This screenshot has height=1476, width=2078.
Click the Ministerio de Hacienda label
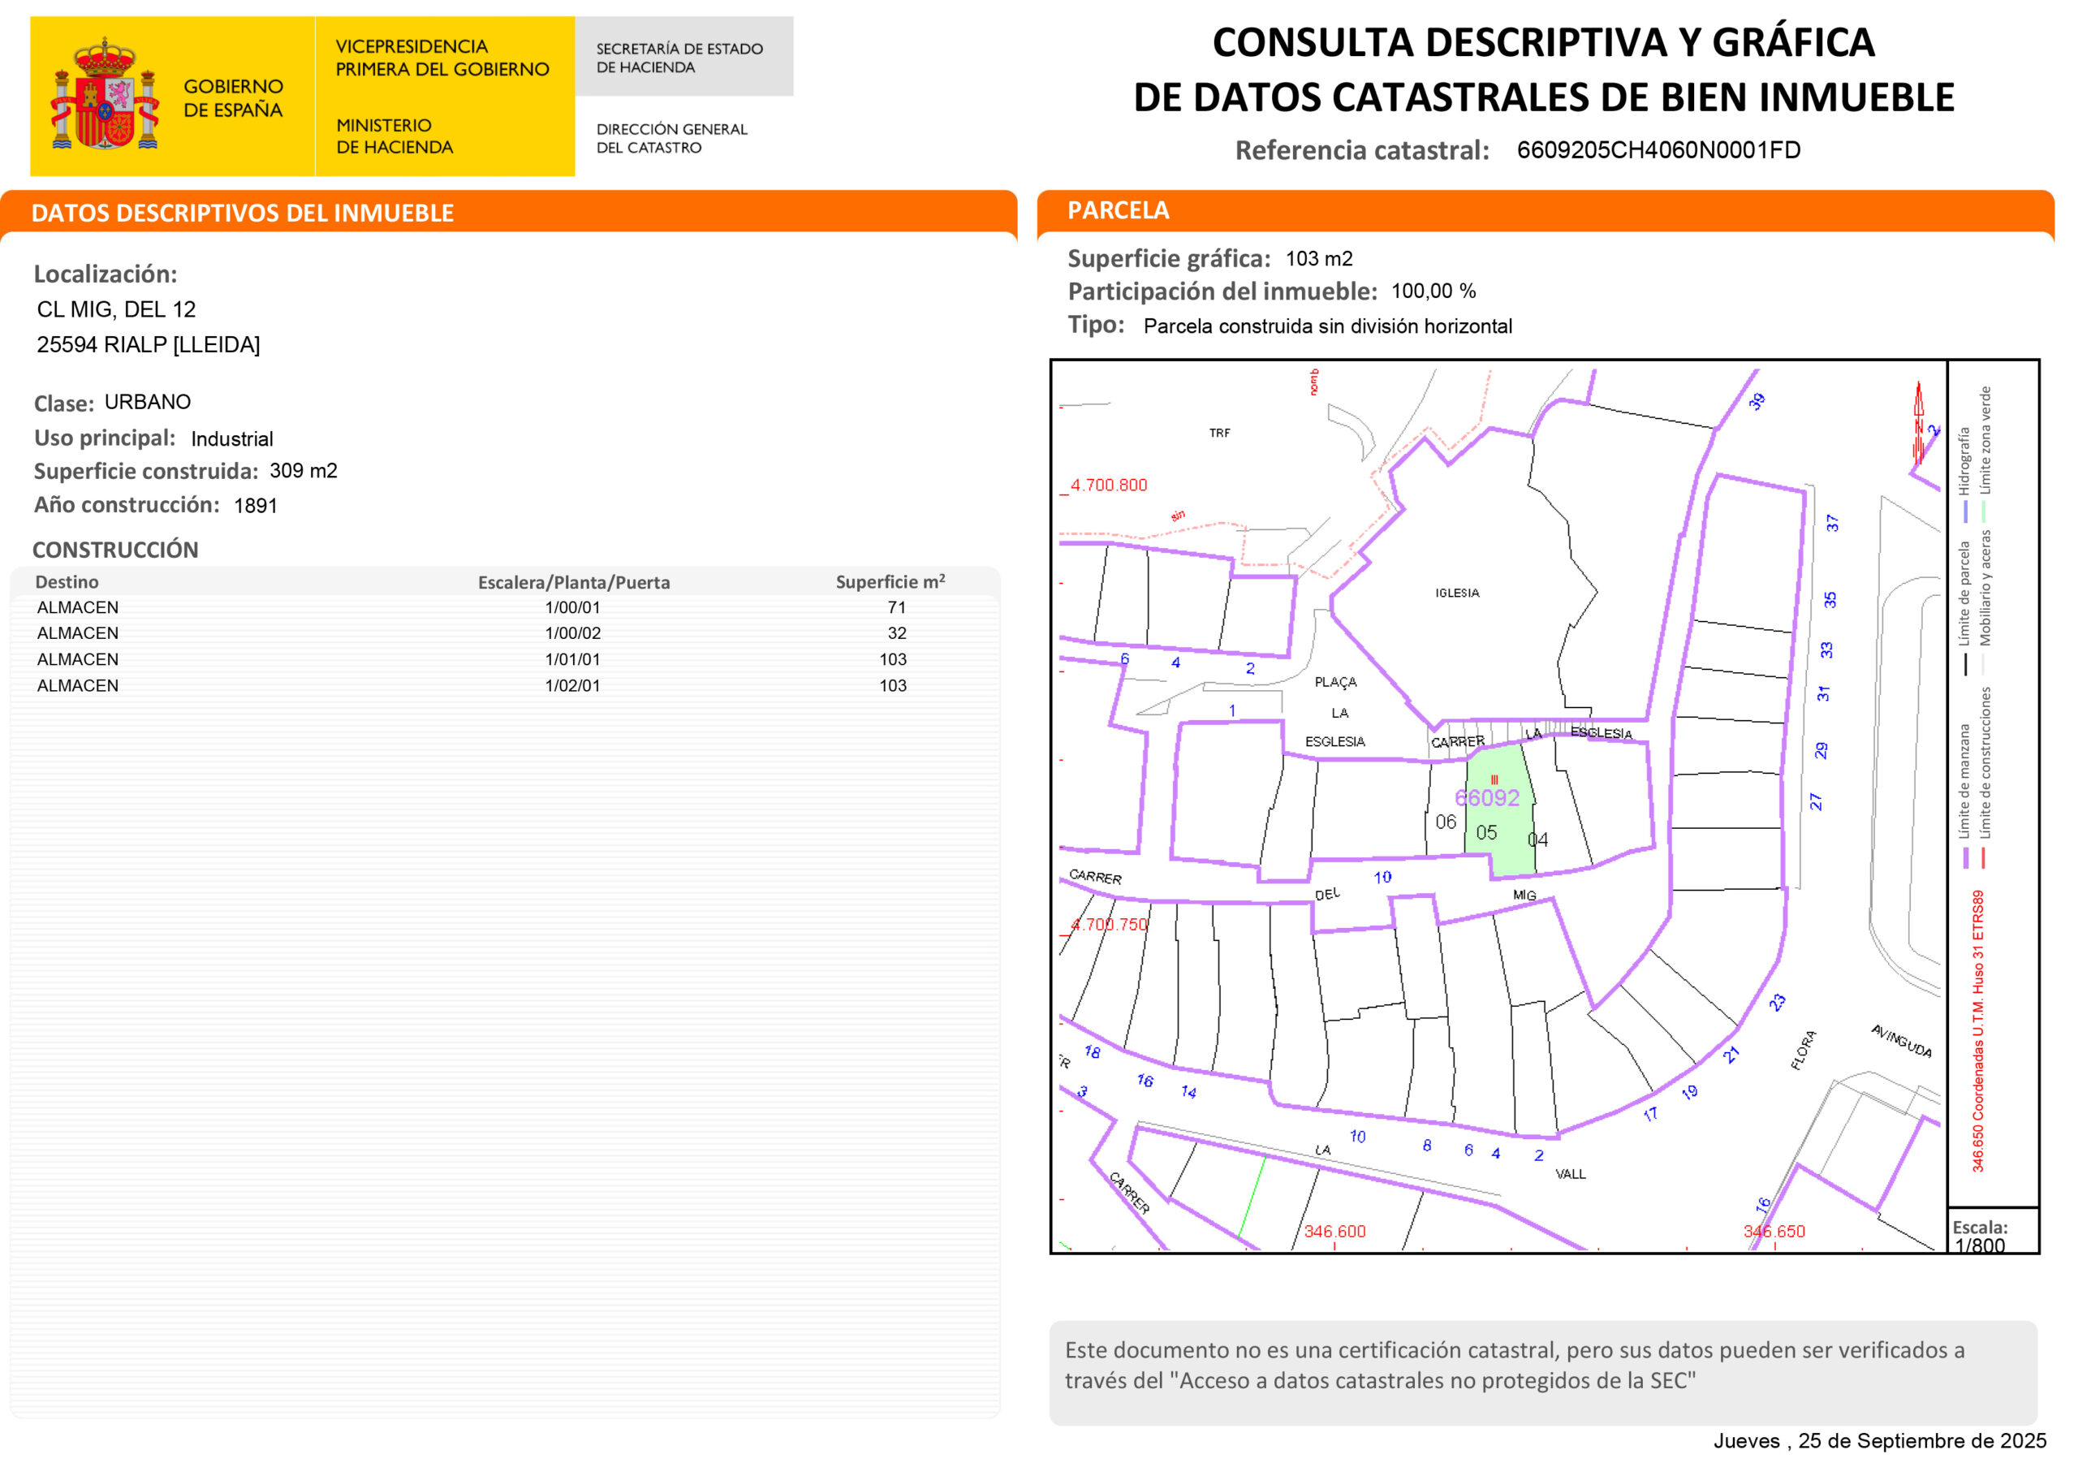click(394, 136)
